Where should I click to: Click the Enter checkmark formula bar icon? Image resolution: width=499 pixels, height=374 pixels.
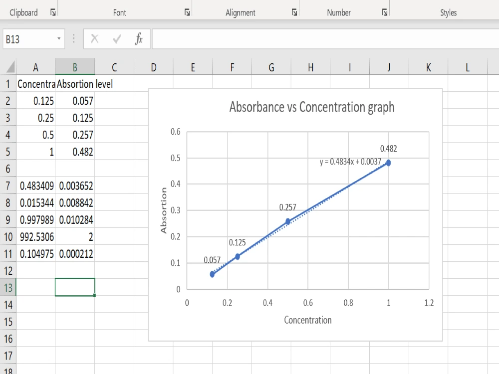[x=117, y=39]
